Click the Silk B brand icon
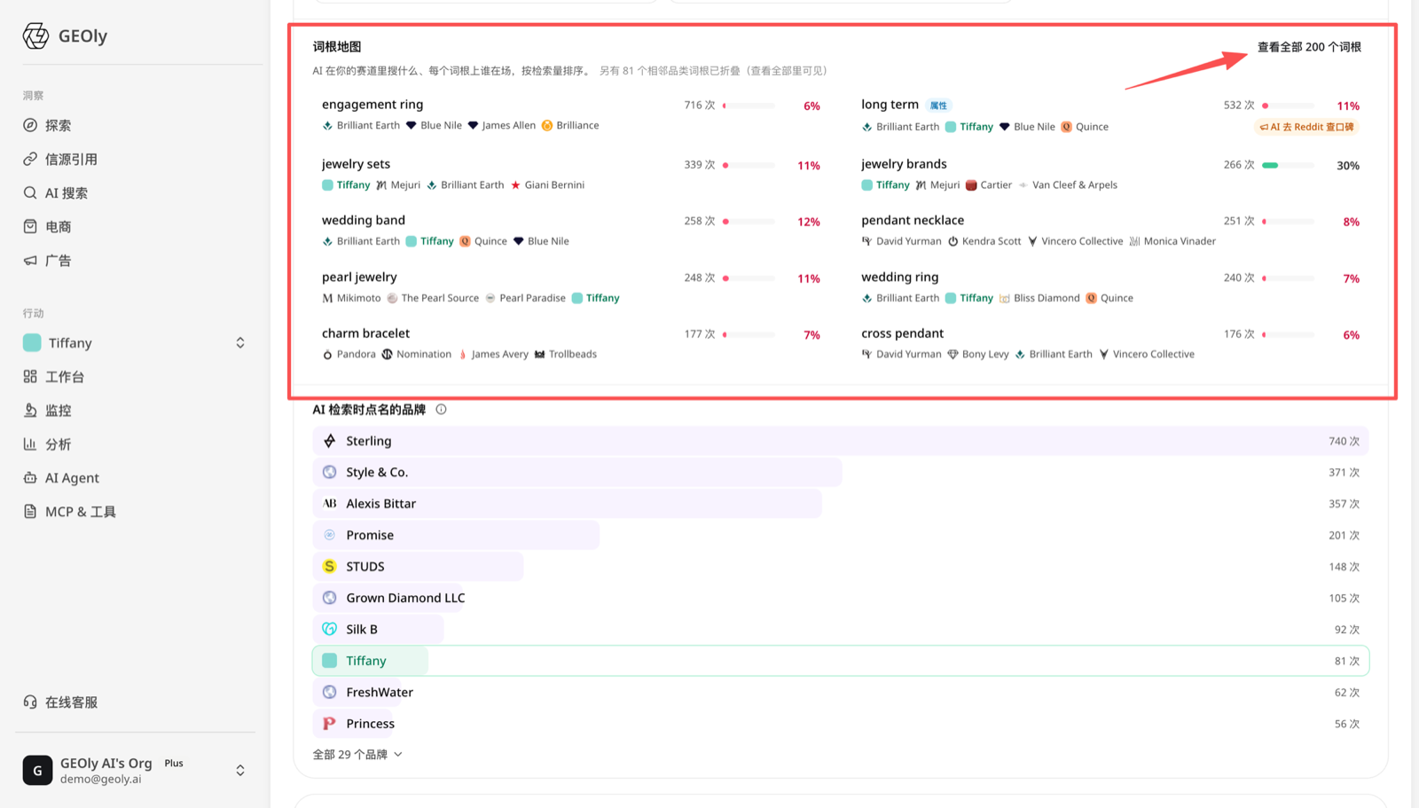The width and height of the screenshot is (1419, 808). [330, 630]
